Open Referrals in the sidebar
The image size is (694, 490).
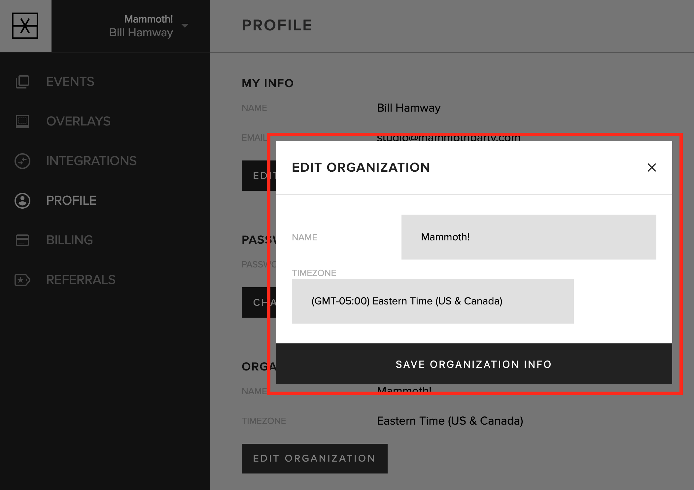[x=81, y=280]
